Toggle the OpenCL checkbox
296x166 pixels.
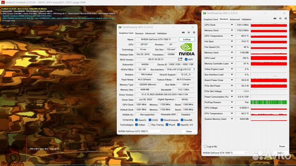(x=136, y=120)
